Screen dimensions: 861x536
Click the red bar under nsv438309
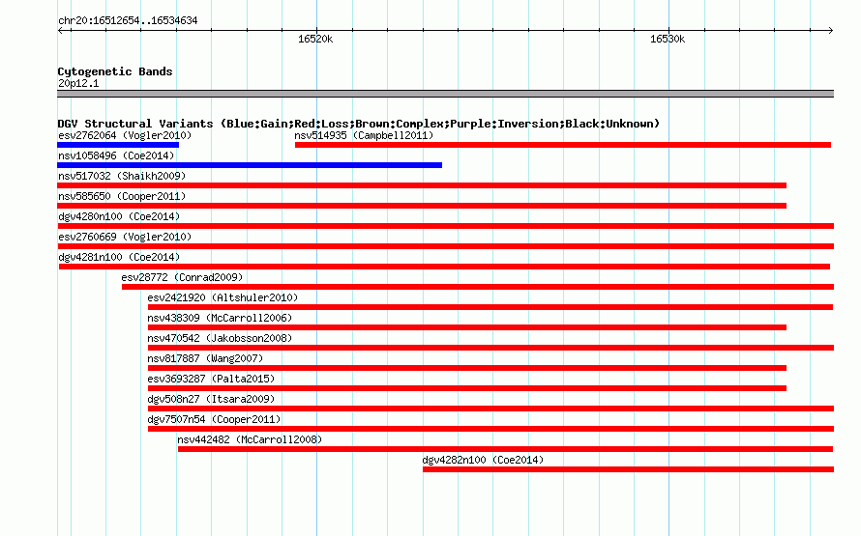[x=466, y=327]
